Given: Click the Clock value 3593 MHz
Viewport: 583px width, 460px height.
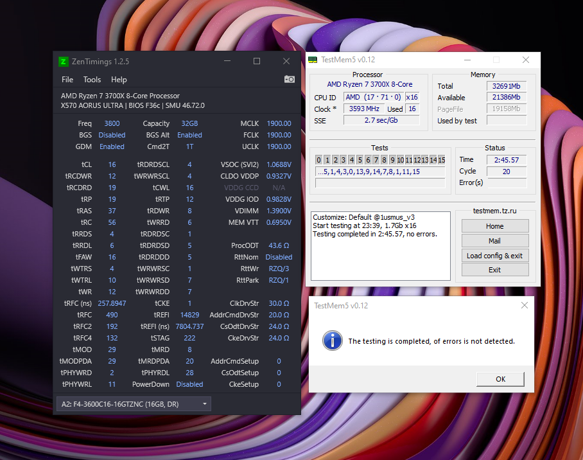Looking at the screenshot, I should 364,109.
